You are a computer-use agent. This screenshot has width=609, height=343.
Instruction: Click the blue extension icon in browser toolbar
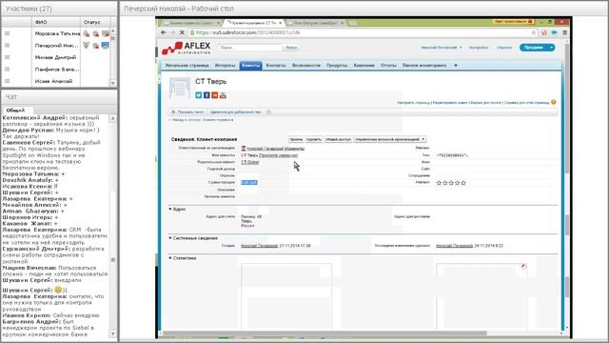(554, 32)
